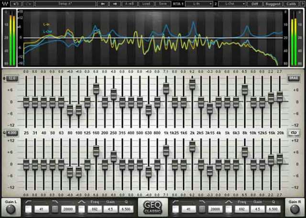
Task: Click the upper bank 80 Hz slider handle
Action: pyautogui.click(x=70, y=109)
